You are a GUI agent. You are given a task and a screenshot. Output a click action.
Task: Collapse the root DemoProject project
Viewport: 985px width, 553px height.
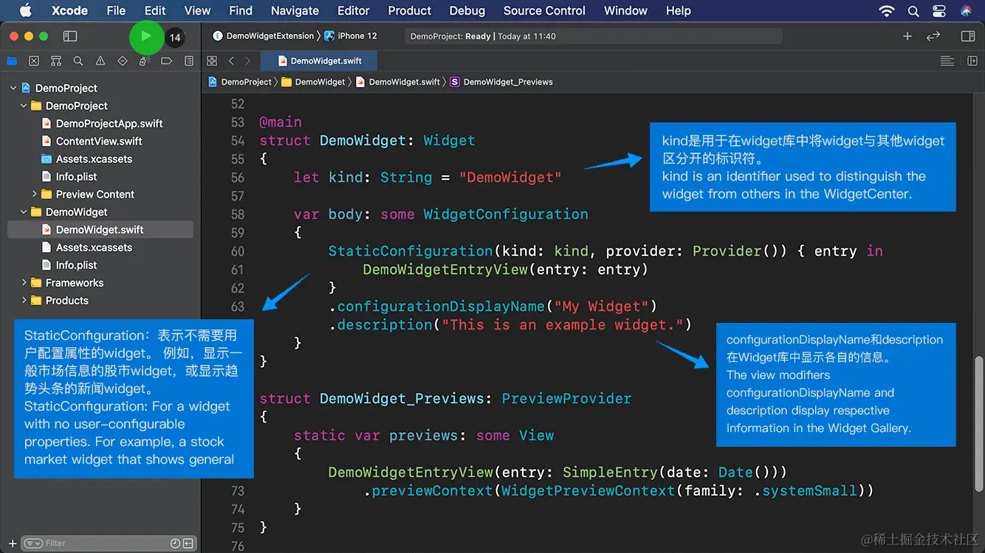[x=13, y=88]
